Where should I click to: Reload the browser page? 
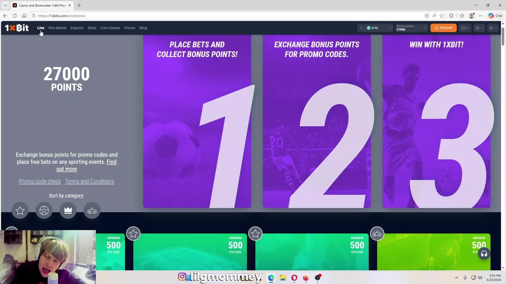point(15,16)
